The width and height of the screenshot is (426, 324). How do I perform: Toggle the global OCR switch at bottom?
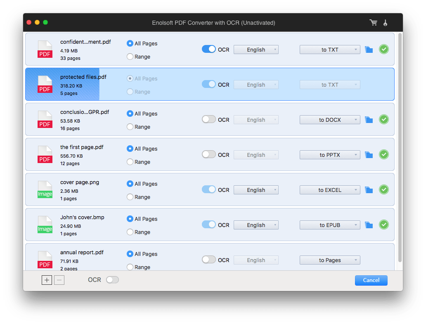112,280
